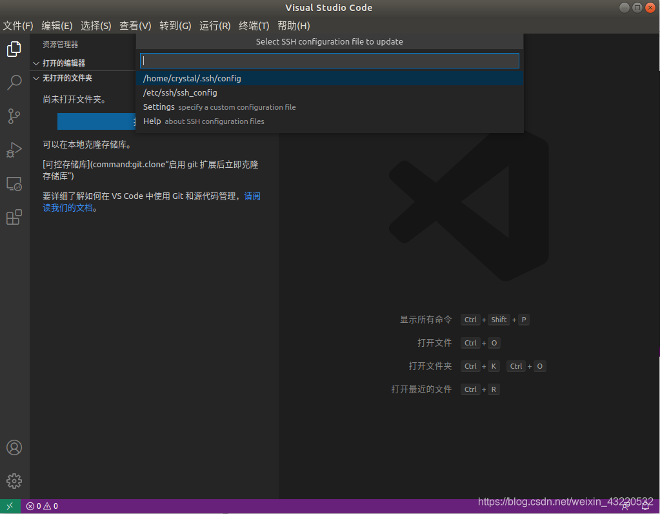Open the Extensions view icon
660x514 pixels.
coord(14,218)
